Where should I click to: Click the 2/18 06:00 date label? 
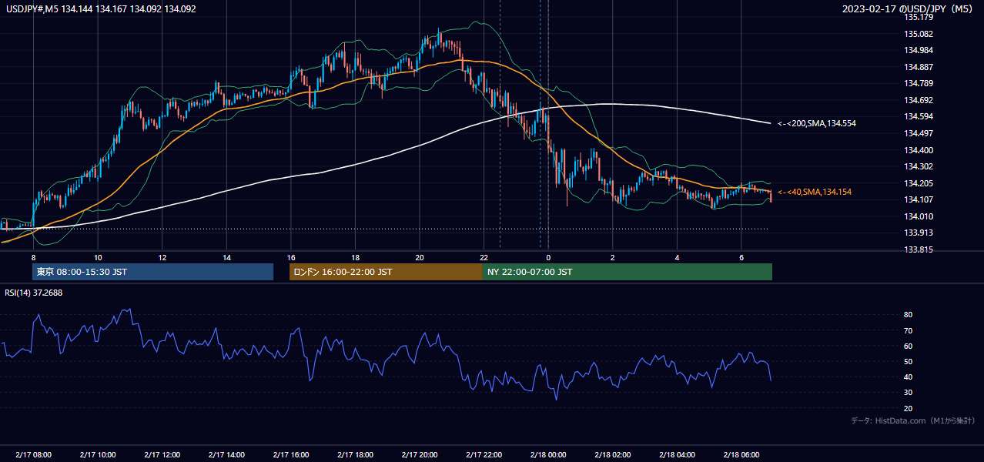pyautogui.click(x=741, y=455)
